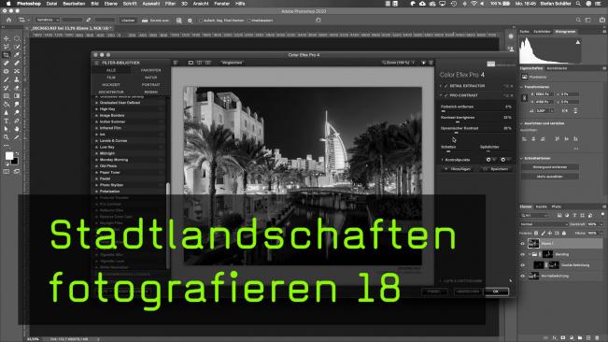The height and width of the screenshot is (342, 608).
Task: Open Spotlight search in menu bar
Action: point(578,4)
